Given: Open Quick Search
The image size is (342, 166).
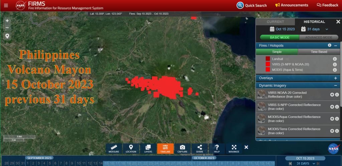Looking at the screenshot, I should click(x=252, y=5).
